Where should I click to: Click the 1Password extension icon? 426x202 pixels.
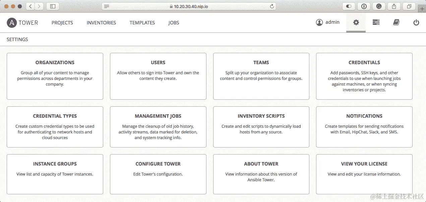[364, 6]
